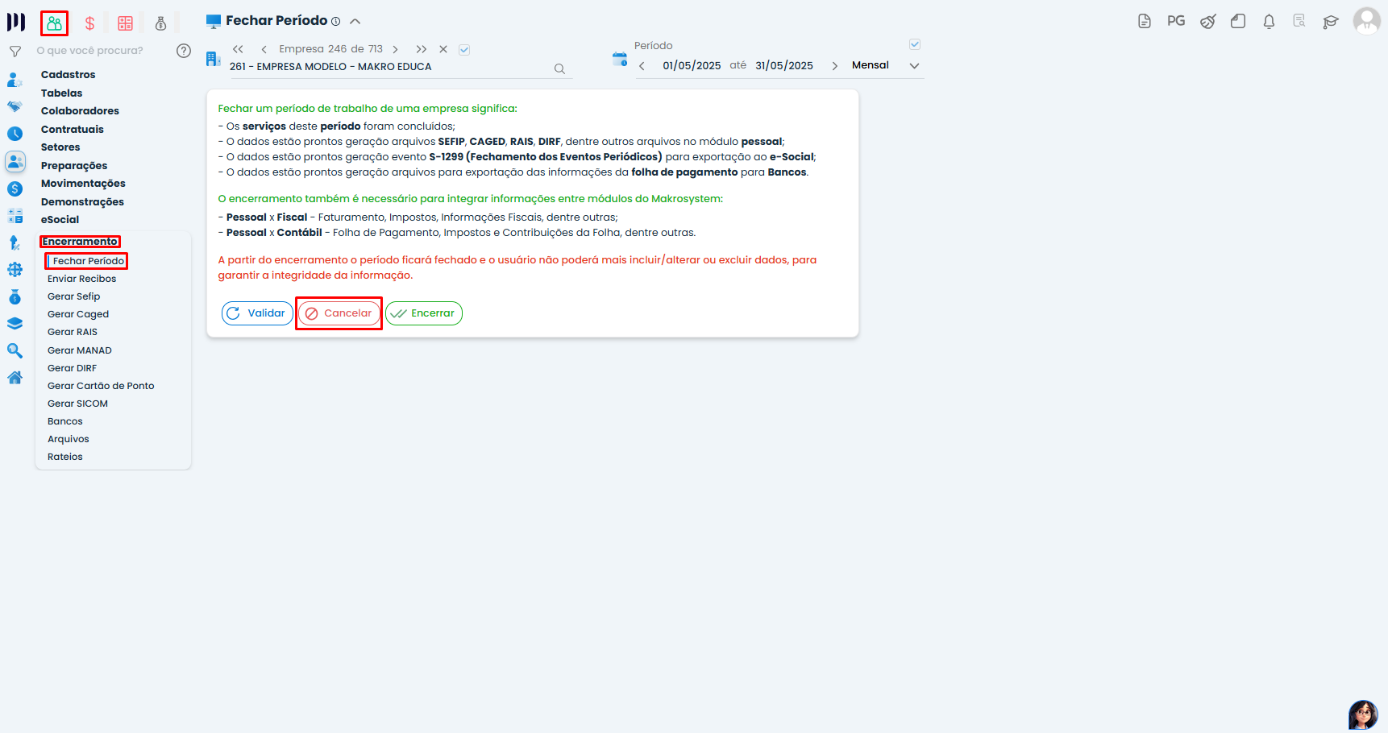Click the Cancelar button
The height and width of the screenshot is (733, 1388).
[x=339, y=313]
